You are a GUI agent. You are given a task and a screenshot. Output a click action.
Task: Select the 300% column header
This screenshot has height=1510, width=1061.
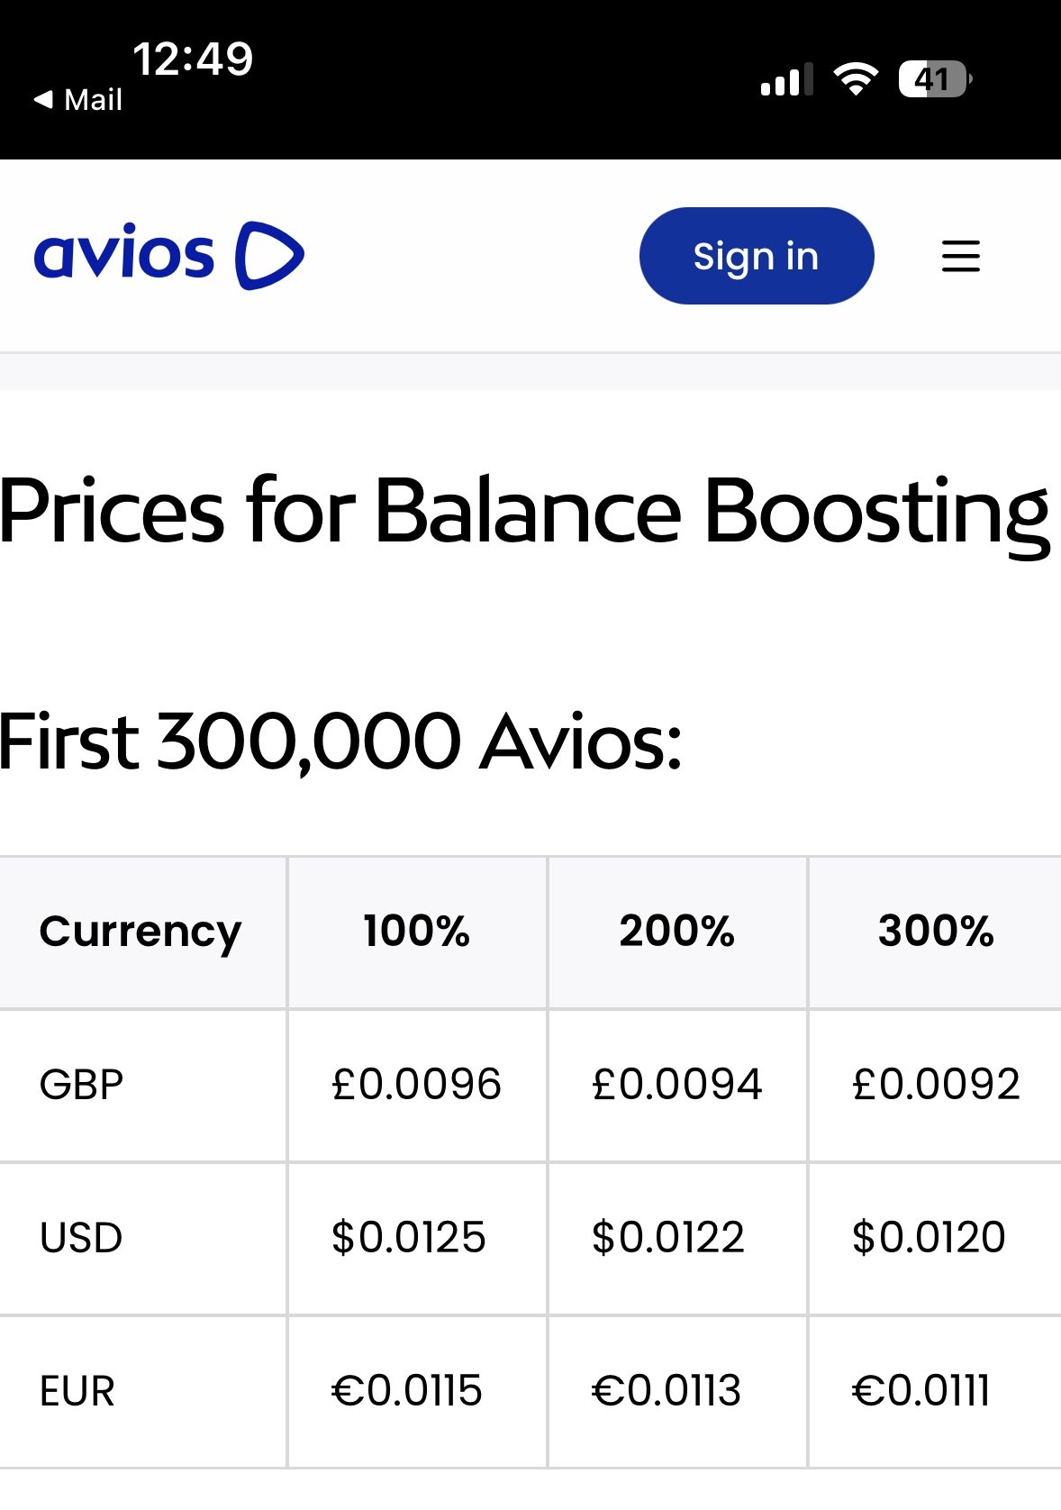tap(936, 932)
